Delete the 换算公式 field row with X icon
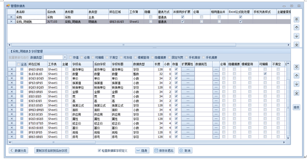This screenshot has width=307, height=159. tap(12, 105)
